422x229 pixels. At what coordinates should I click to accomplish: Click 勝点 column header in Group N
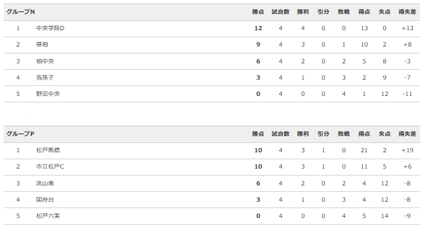[x=258, y=12]
